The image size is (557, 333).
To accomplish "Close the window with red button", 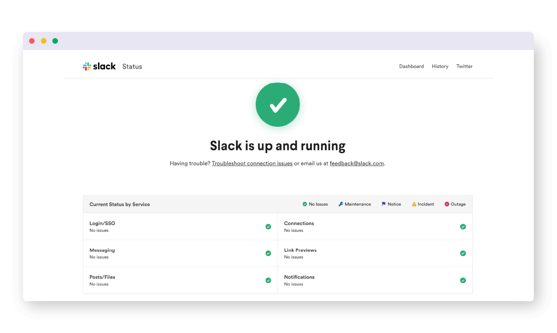I will [32, 41].
